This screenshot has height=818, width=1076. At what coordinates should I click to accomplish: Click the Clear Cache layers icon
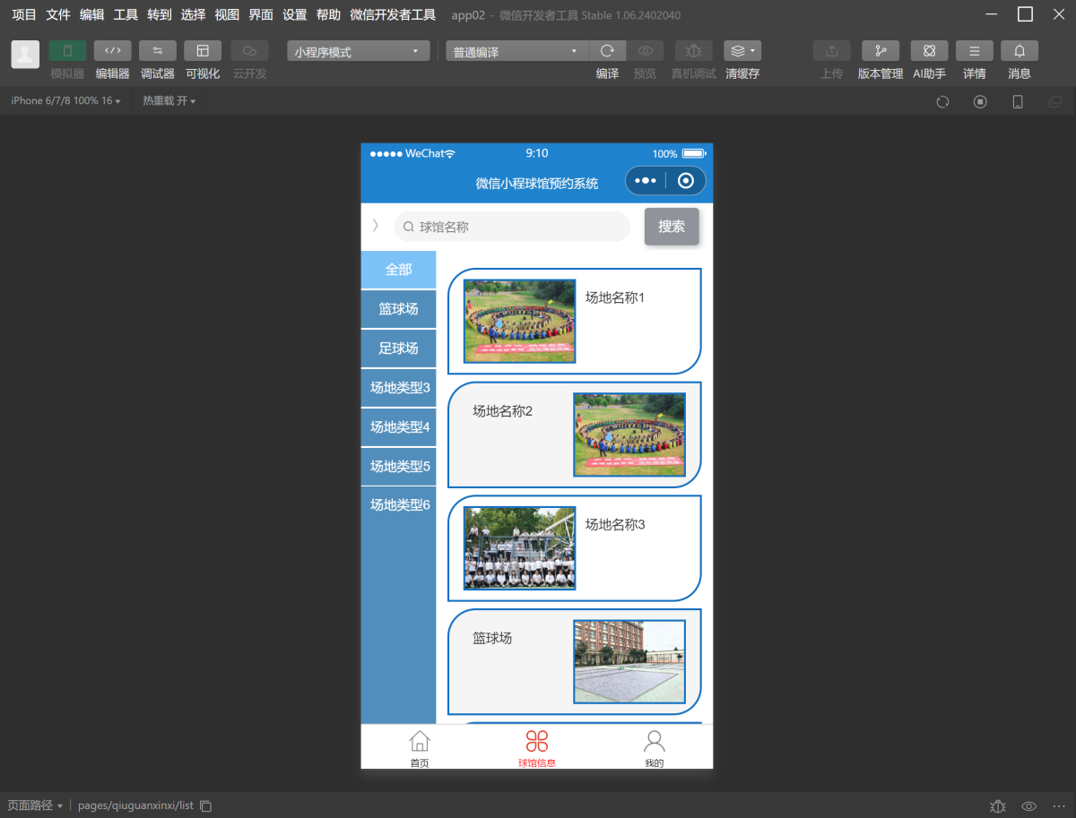click(742, 51)
